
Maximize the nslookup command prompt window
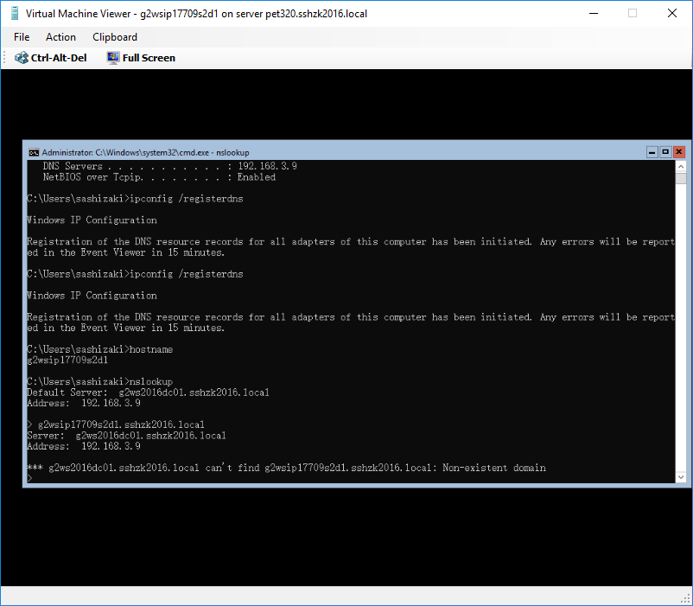(x=665, y=151)
